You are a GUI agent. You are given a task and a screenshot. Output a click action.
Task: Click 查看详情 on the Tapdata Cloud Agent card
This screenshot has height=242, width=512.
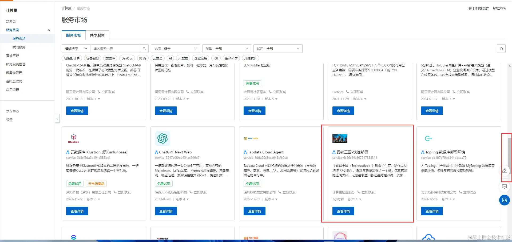point(255,211)
